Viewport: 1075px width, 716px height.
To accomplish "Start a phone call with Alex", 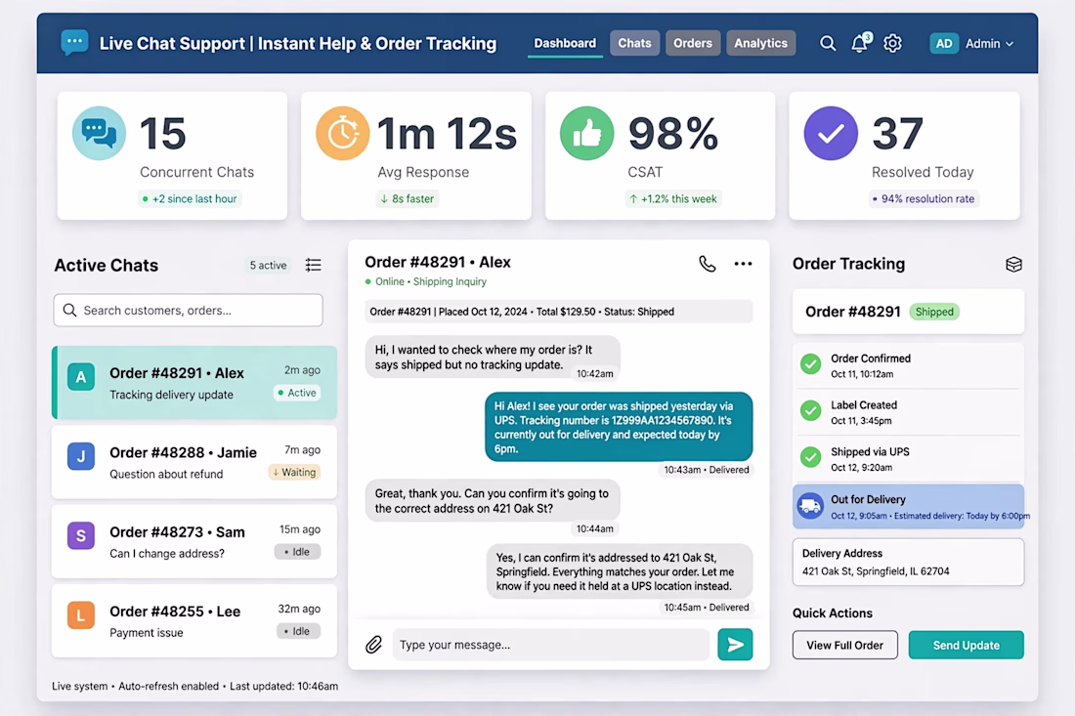I will (x=707, y=264).
